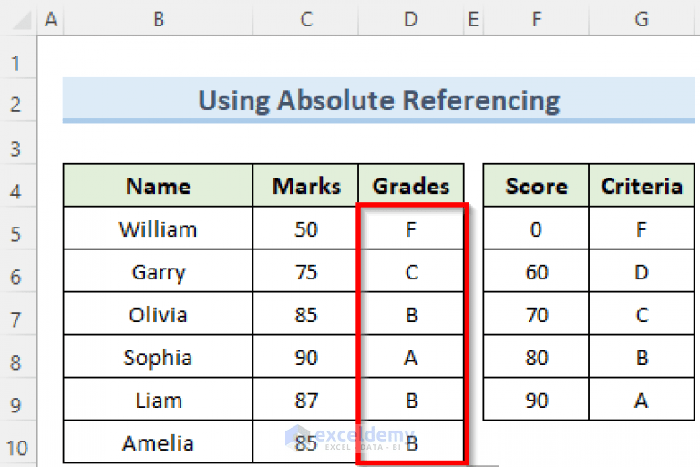Select the 'Olivia' name cell

[158, 314]
